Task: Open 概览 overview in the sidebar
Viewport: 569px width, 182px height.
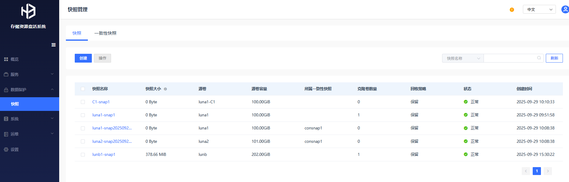Action: tap(14, 59)
